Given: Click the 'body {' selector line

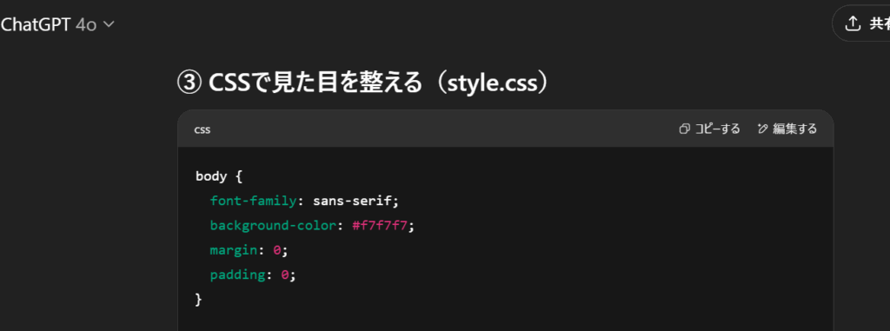Looking at the screenshot, I should point(219,176).
